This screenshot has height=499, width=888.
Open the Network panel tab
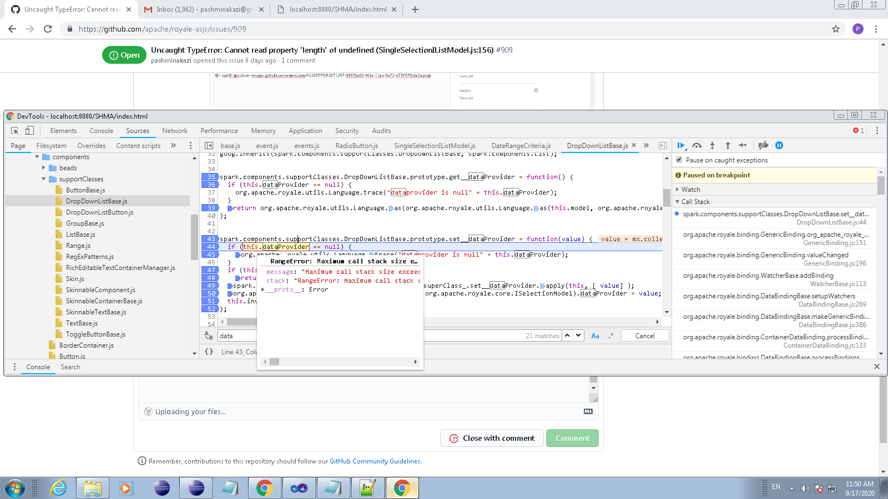tap(175, 131)
